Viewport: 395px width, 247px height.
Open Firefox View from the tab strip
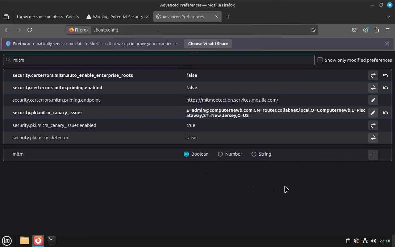tap(6, 17)
